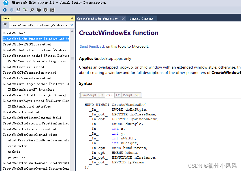The image size is (241, 171).
Task: Click the Back navigation arrow
Action: [x=5, y=10]
